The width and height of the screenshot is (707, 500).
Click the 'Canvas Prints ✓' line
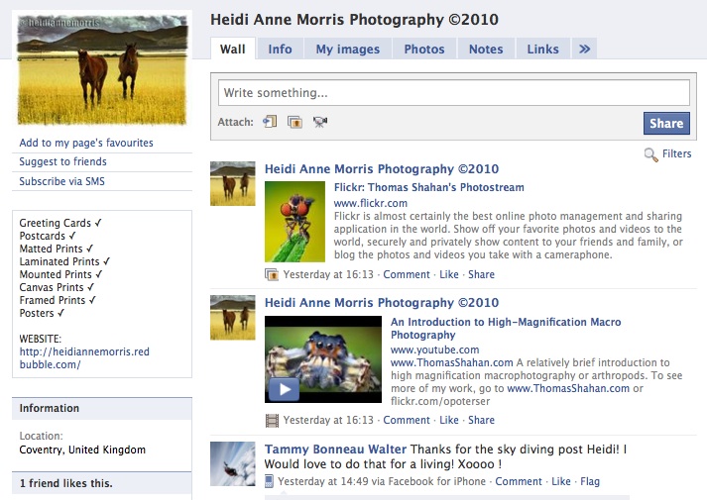click(x=57, y=287)
